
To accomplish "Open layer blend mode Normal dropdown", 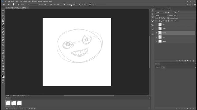I will 162,15.
